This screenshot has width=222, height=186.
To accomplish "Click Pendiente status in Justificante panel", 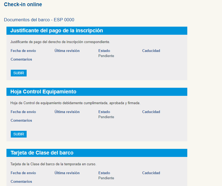I will (x=106, y=56).
